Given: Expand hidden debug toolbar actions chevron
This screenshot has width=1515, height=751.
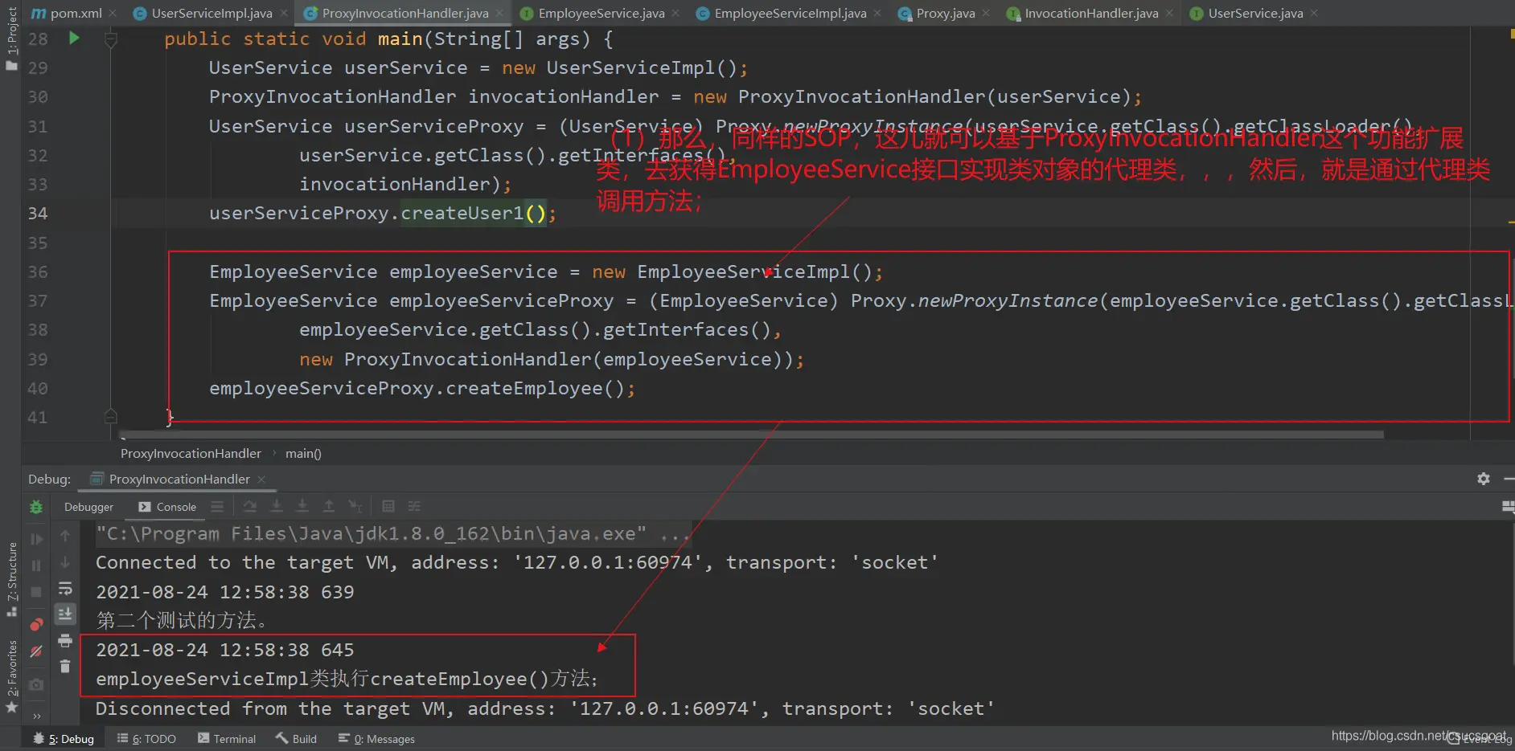Looking at the screenshot, I should (36, 716).
